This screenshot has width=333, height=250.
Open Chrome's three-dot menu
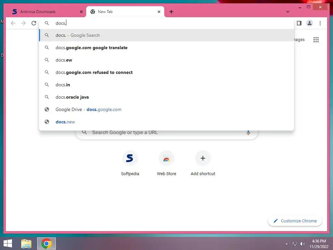[x=320, y=23]
